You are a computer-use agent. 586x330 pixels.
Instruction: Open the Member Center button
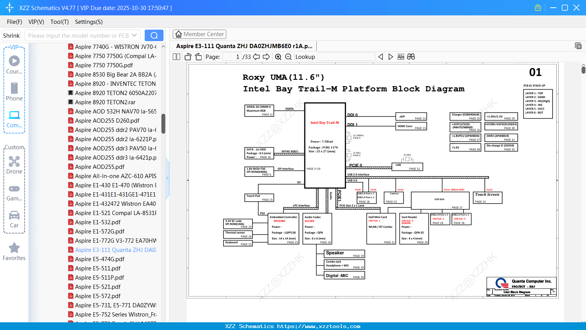pos(199,34)
